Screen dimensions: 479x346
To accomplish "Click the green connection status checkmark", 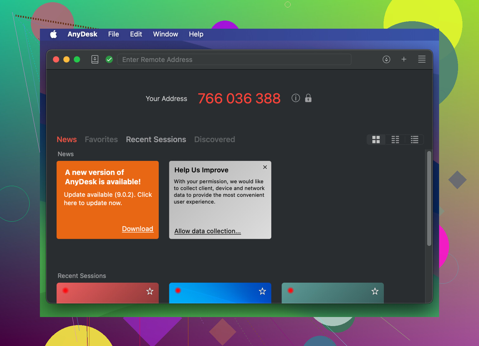I will [109, 59].
